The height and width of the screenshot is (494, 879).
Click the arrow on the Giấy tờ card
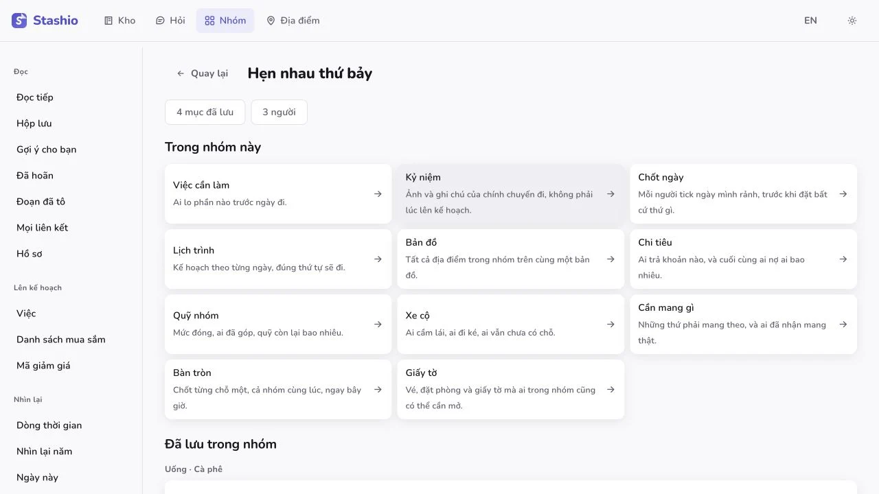tap(610, 390)
